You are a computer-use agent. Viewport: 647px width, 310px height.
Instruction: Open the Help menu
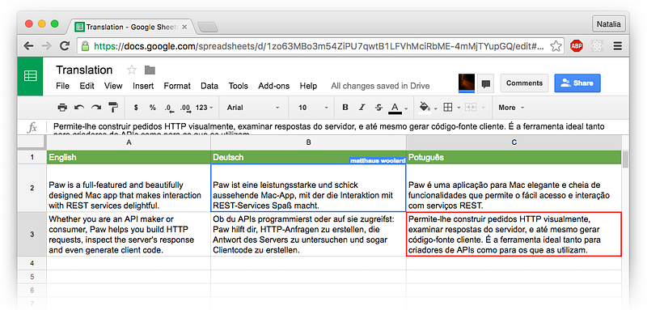pyautogui.click(x=308, y=86)
